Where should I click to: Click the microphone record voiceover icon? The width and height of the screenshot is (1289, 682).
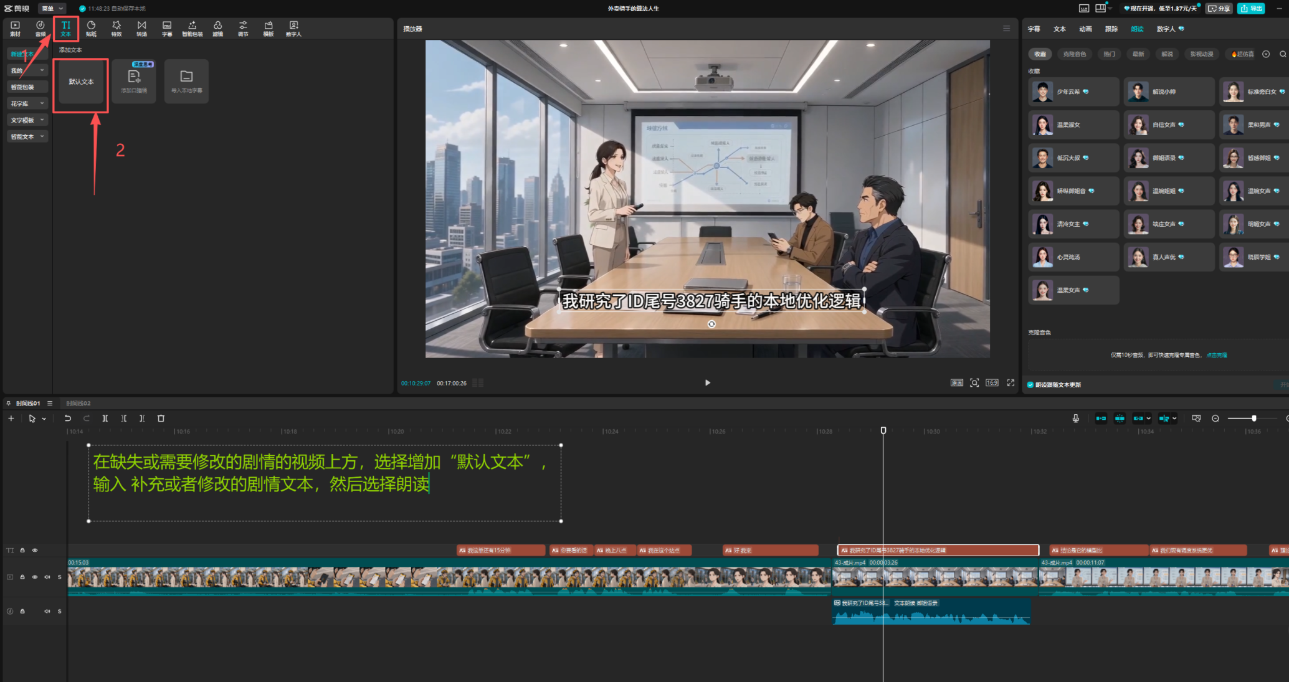tap(1075, 419)
